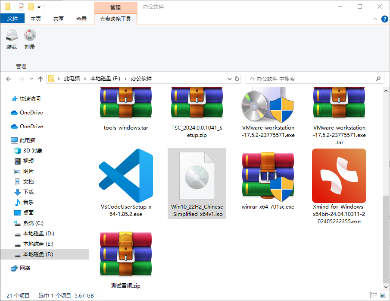Select the winrar-x64-701sc.exe file
This screenshot has height=301, width=390.
click(x=268, y=176)
